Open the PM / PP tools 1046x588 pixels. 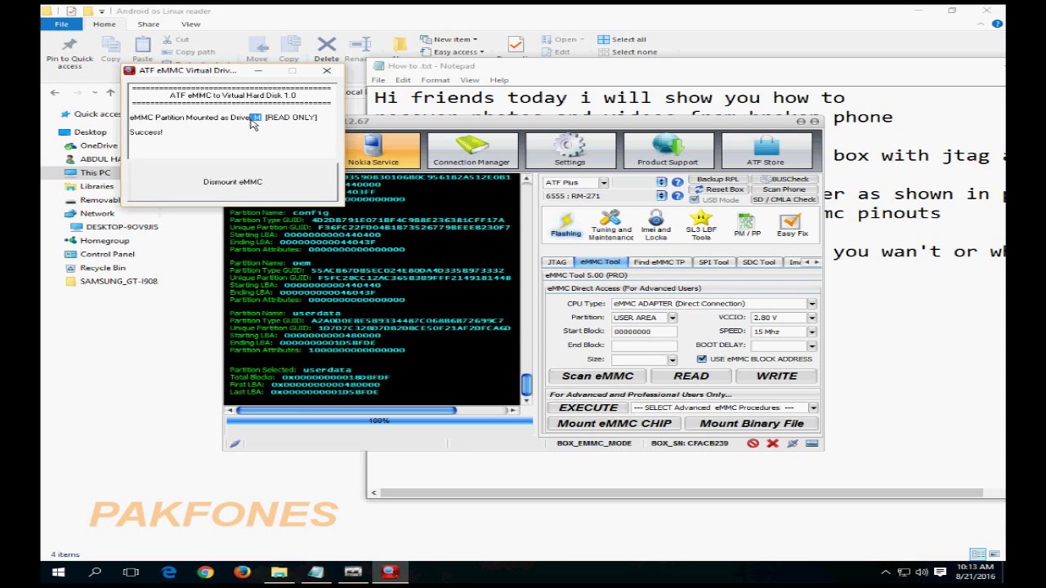pos(747,225)
